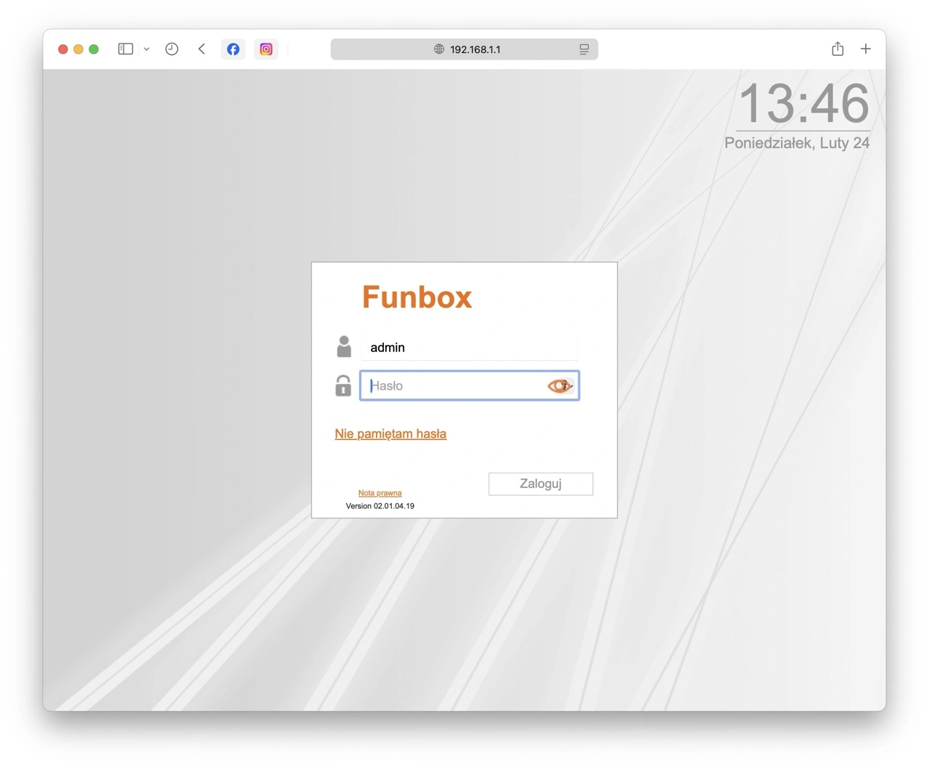Open browsing history clock icon
Image resolution: width=929 pixels, height=768 pixels.
pyautogui.click(x=172, y=49)
